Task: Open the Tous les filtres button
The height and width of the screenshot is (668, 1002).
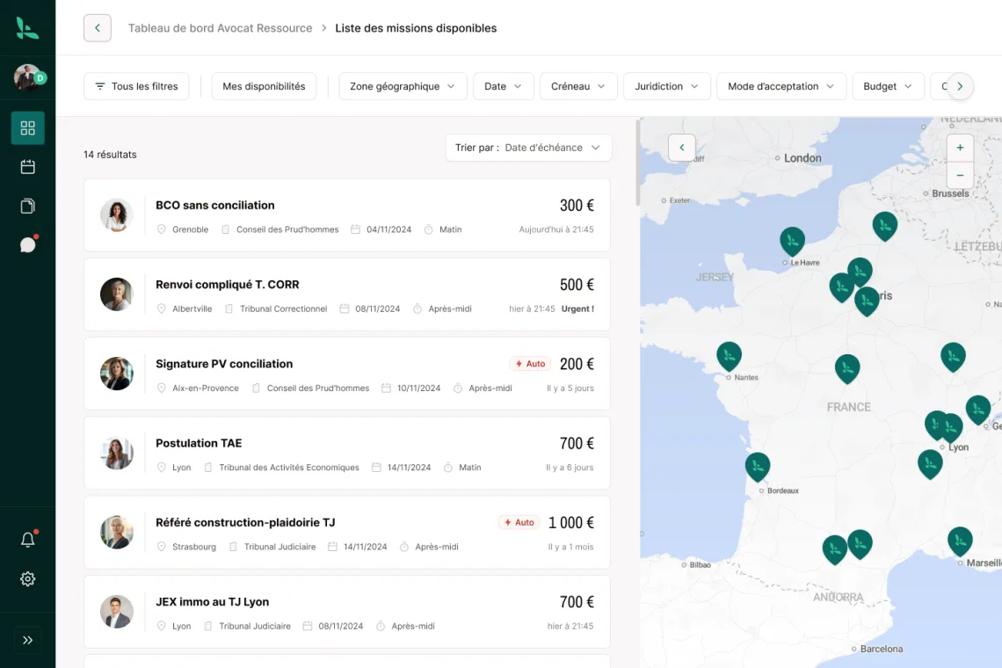Action: (136, 86)
